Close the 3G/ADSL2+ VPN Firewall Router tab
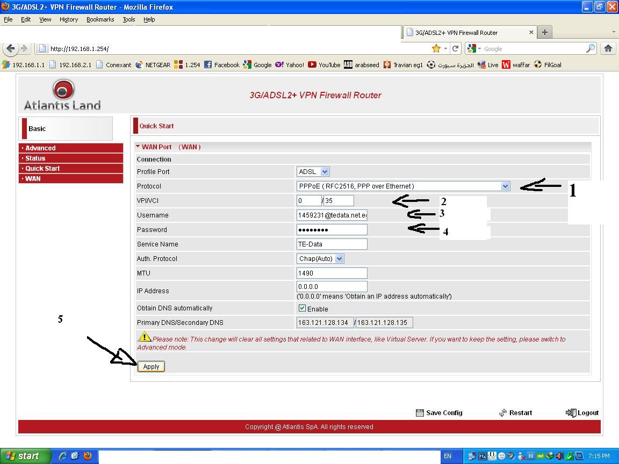Viewport: 619px width, 464px height. tap(531, 32)
